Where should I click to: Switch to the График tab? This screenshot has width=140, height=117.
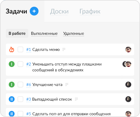point(90,11)
